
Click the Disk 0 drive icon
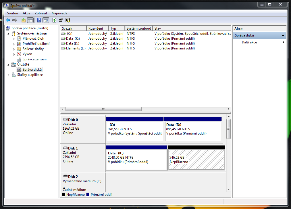click(x=65, y=119)
